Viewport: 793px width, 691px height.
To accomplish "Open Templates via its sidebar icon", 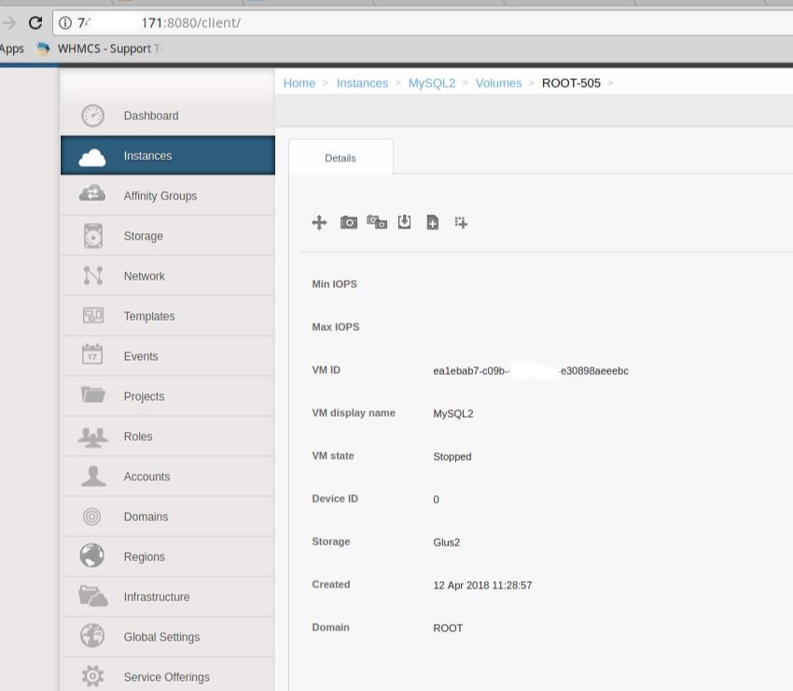I will [x=93, y=315].
